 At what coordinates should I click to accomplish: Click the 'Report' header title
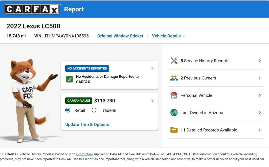tap(74, 9)
